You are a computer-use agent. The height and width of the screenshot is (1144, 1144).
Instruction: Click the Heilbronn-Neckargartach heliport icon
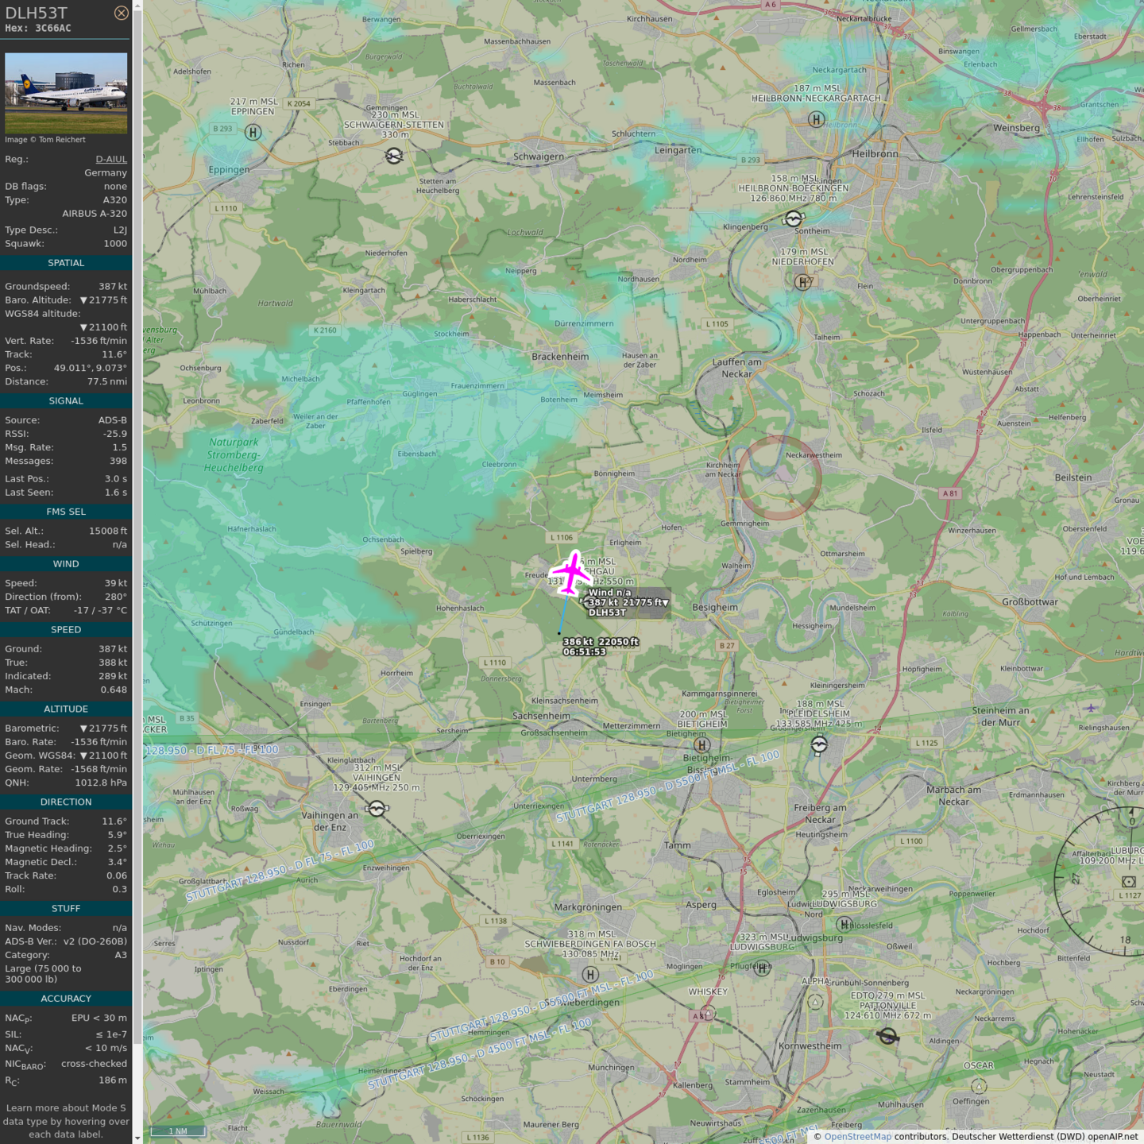pos(816,120)
